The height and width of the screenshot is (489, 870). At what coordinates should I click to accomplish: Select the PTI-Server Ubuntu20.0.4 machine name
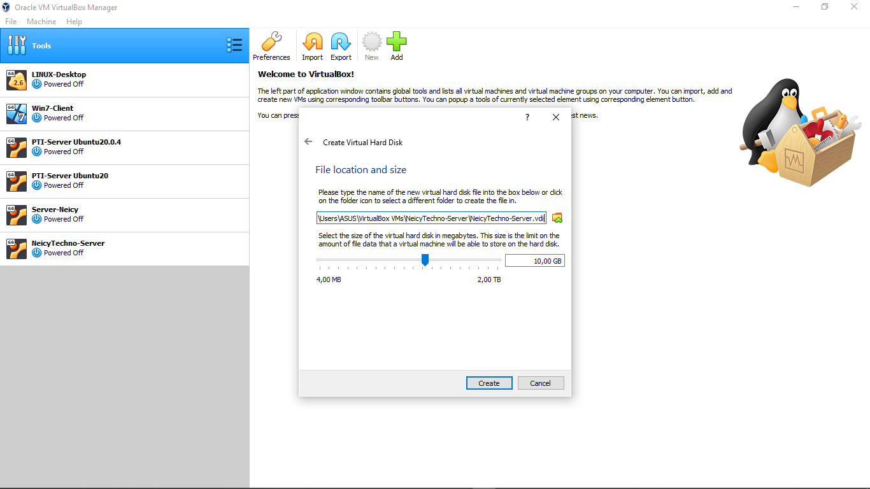[x=76, y=142]
